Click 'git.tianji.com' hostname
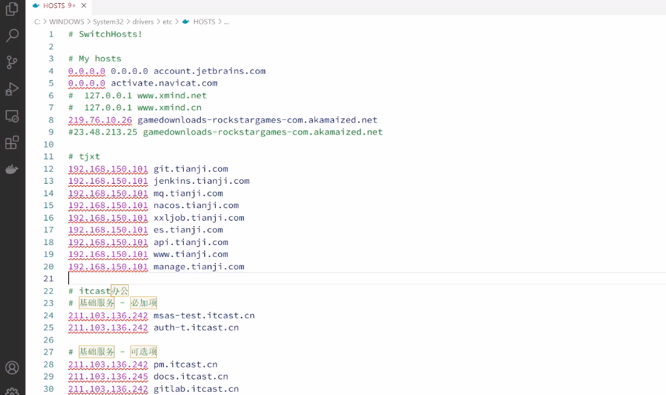 [x=191, y=169]
